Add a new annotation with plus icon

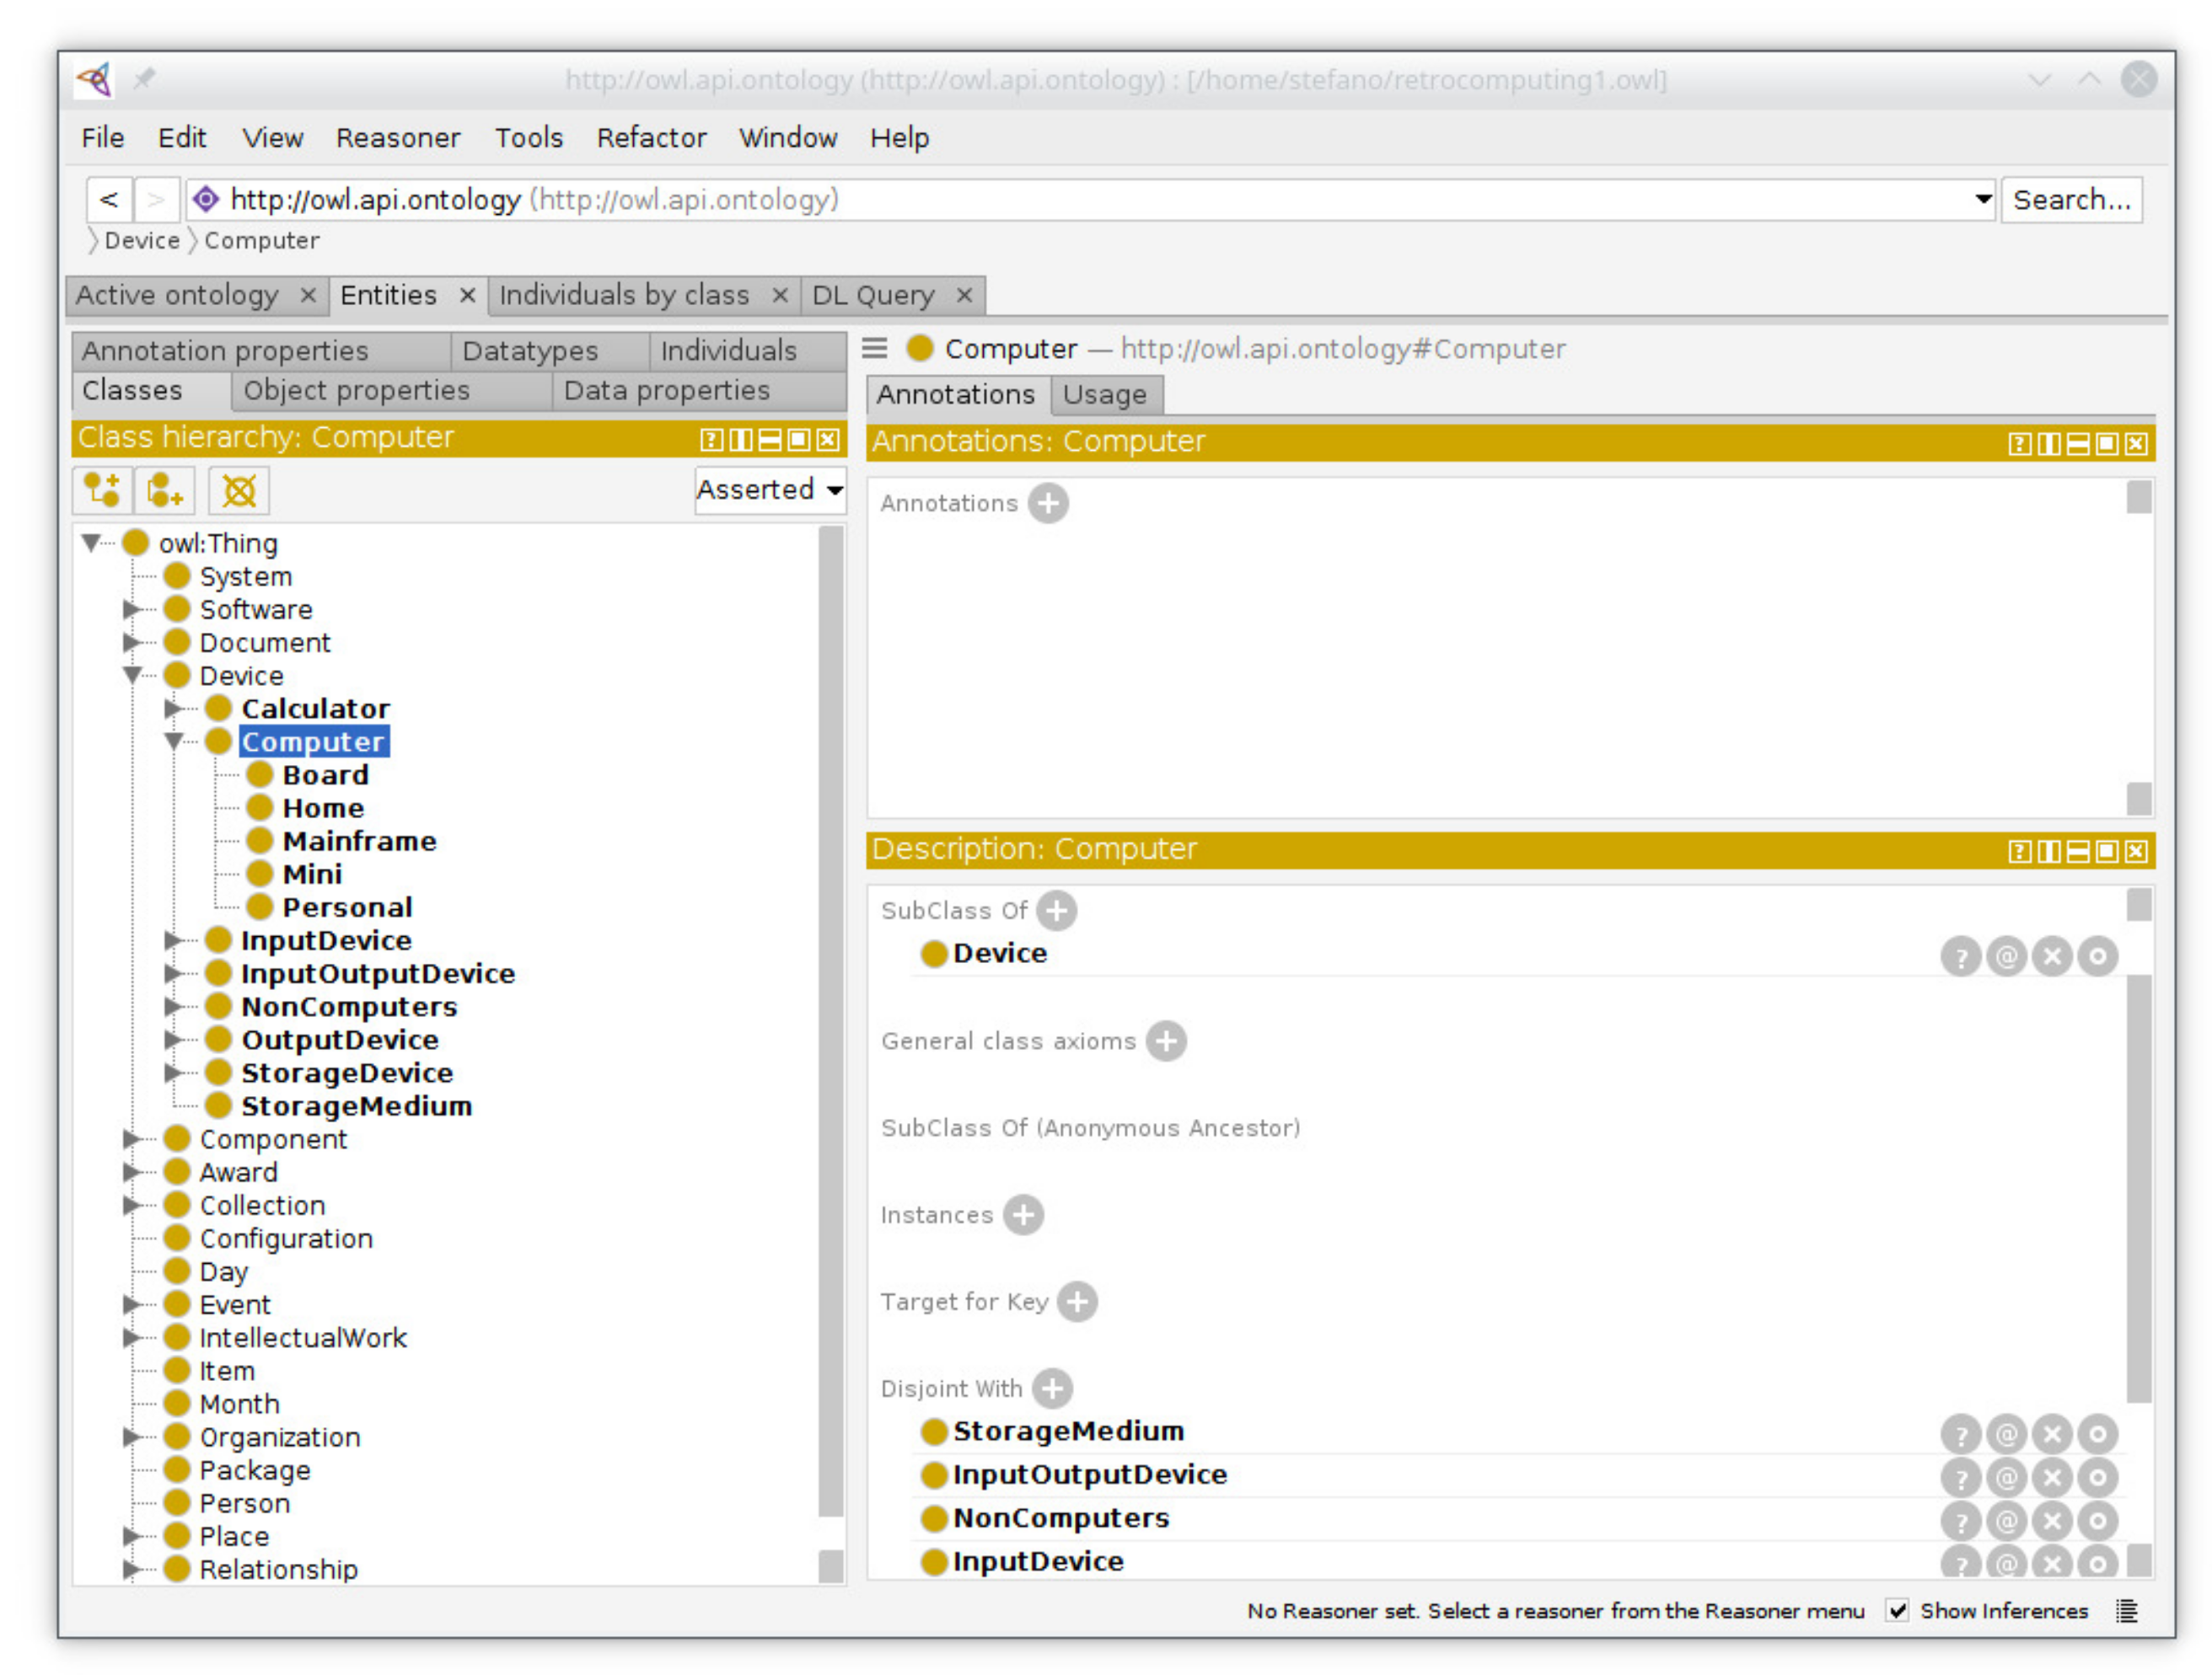(1048, 503)
